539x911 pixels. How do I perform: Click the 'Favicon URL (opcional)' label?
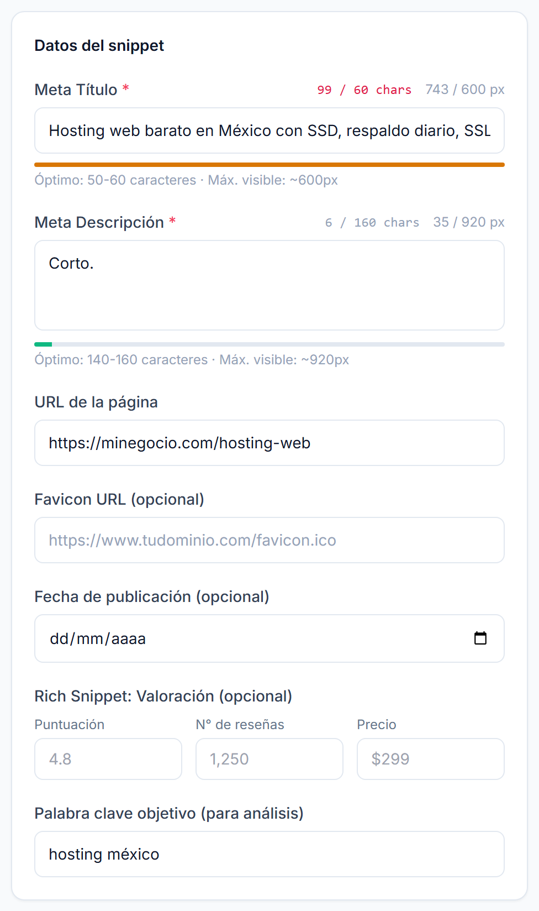pyautogui.click(x=119, y=500)
